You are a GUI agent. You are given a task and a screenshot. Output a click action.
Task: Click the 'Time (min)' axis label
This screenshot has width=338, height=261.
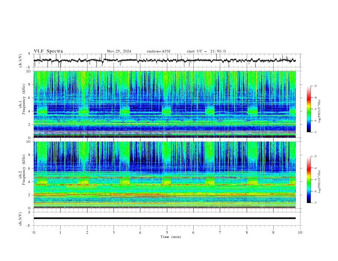click(171, 237)
